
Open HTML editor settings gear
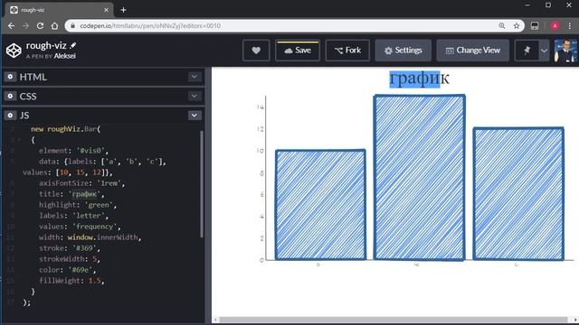pyautogui.click(x=10, y=77)
